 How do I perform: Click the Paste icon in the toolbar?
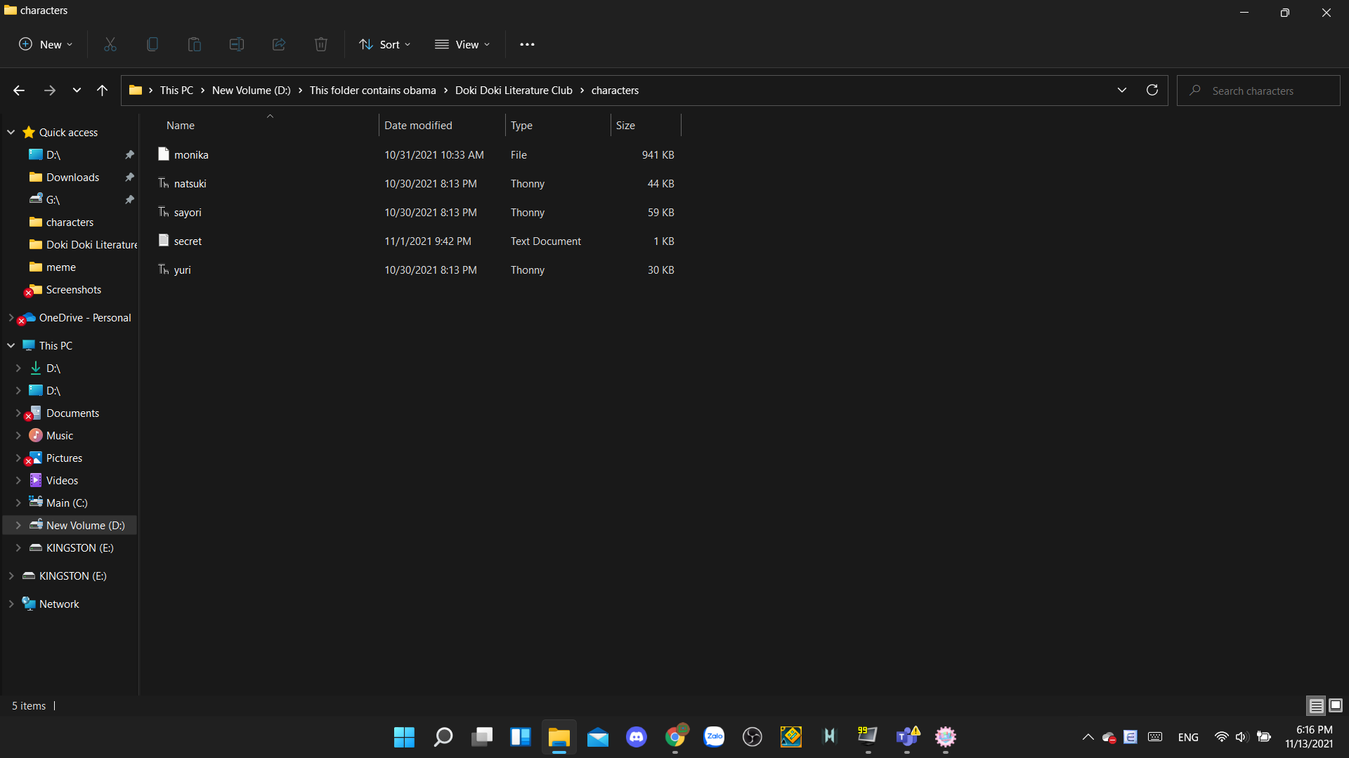tap(194, 44)
